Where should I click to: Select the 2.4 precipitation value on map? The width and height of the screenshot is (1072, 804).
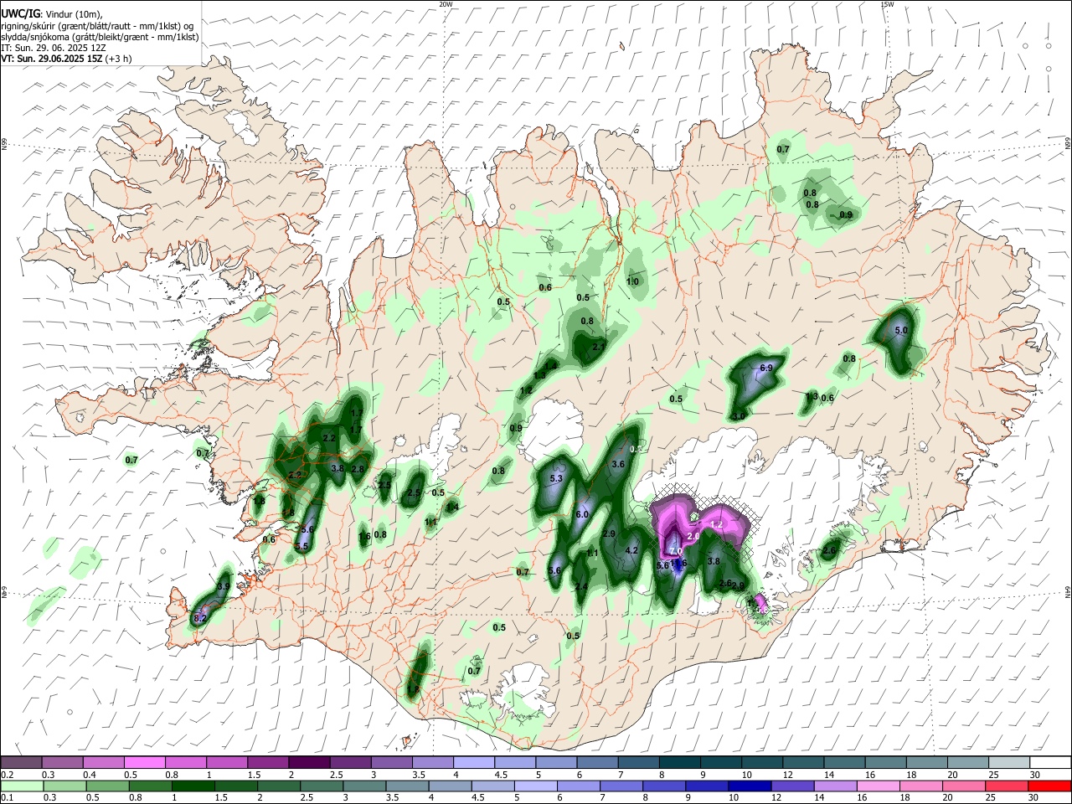click(x=581, y=586)
